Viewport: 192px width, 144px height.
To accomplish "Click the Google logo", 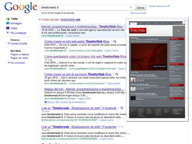I will (x=20, y=8).
